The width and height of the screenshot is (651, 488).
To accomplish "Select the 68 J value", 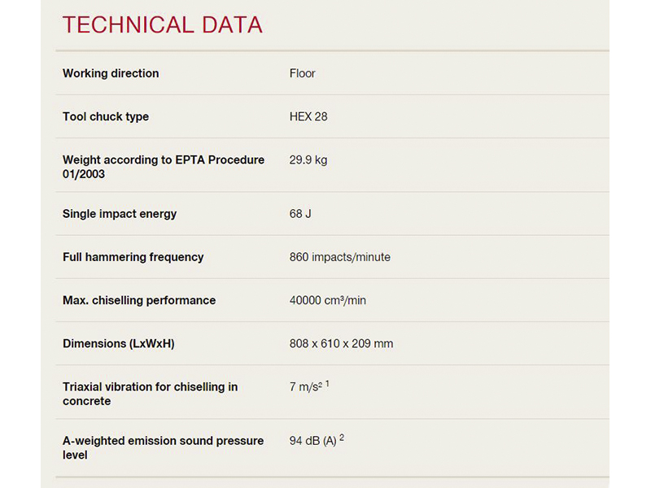I will pyautogui.click(x=300, y=214).
